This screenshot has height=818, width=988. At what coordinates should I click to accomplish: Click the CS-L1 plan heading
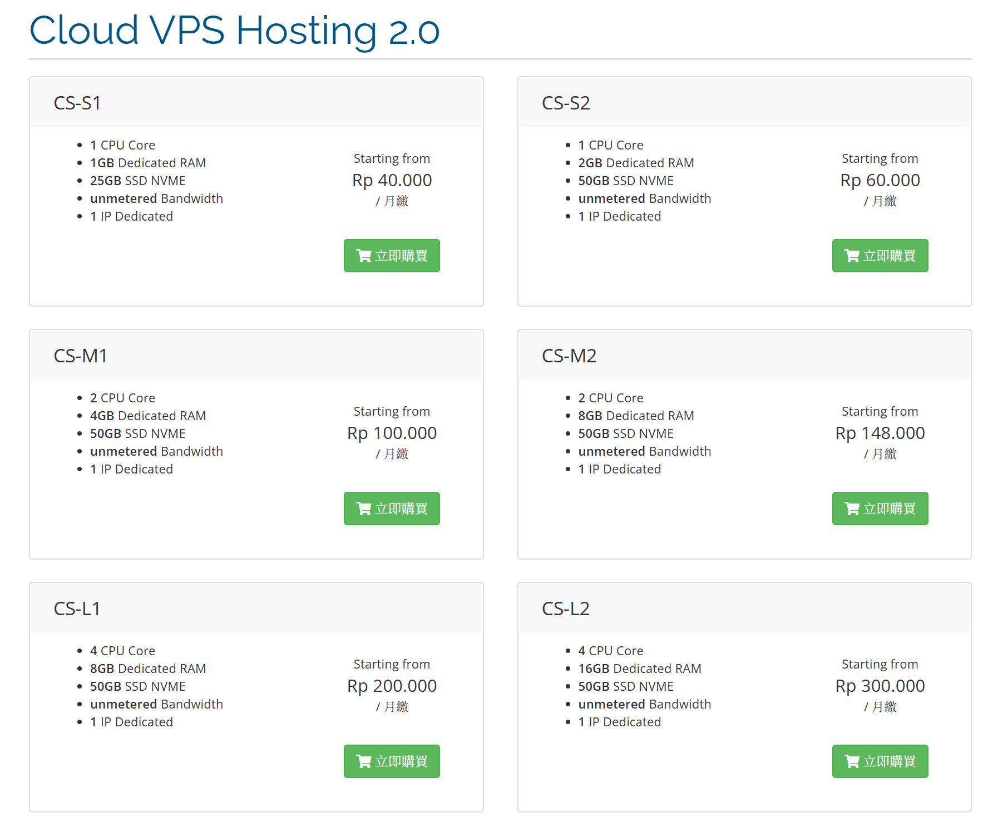coord(77,609)
